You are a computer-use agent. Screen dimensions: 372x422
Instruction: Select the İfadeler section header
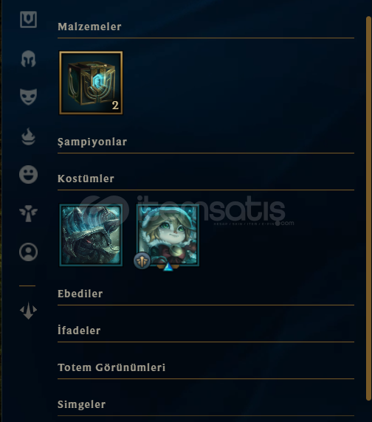pyautogui.click(x=79, y=331)
